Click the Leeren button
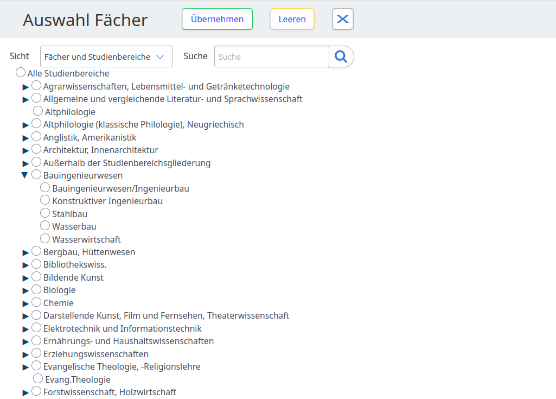Viewport: 556px width, 399px height. 292,19
